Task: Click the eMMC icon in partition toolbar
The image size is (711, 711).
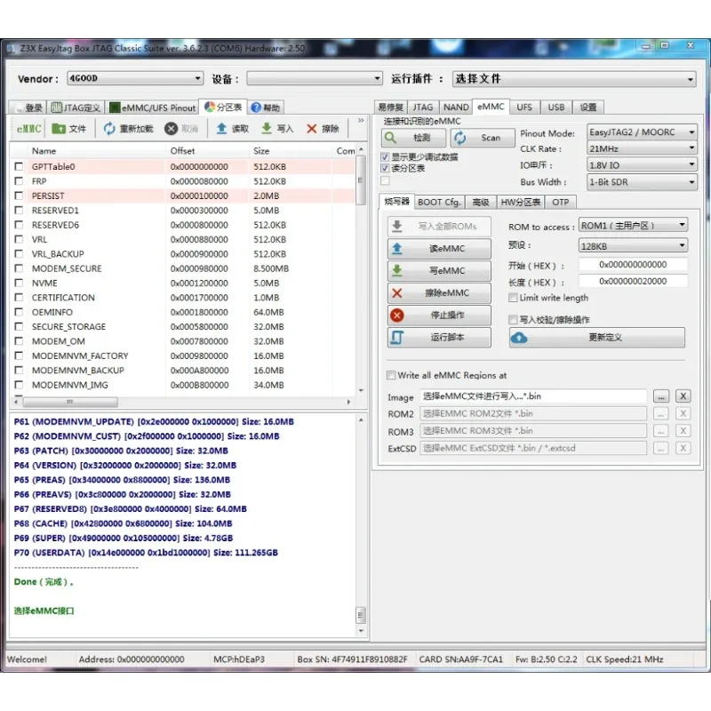Action: [28, 129]
